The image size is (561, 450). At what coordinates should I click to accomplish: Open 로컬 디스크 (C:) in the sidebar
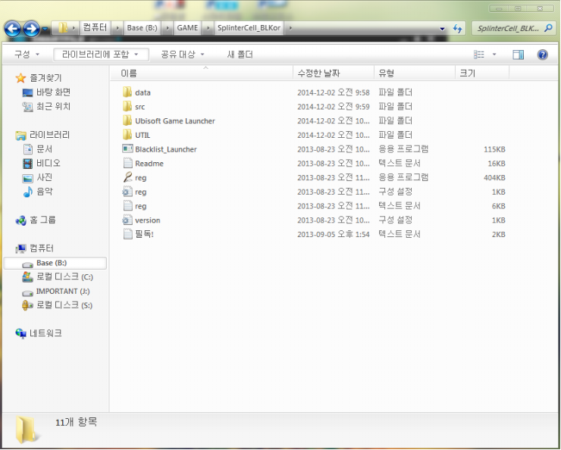(58, 277)
